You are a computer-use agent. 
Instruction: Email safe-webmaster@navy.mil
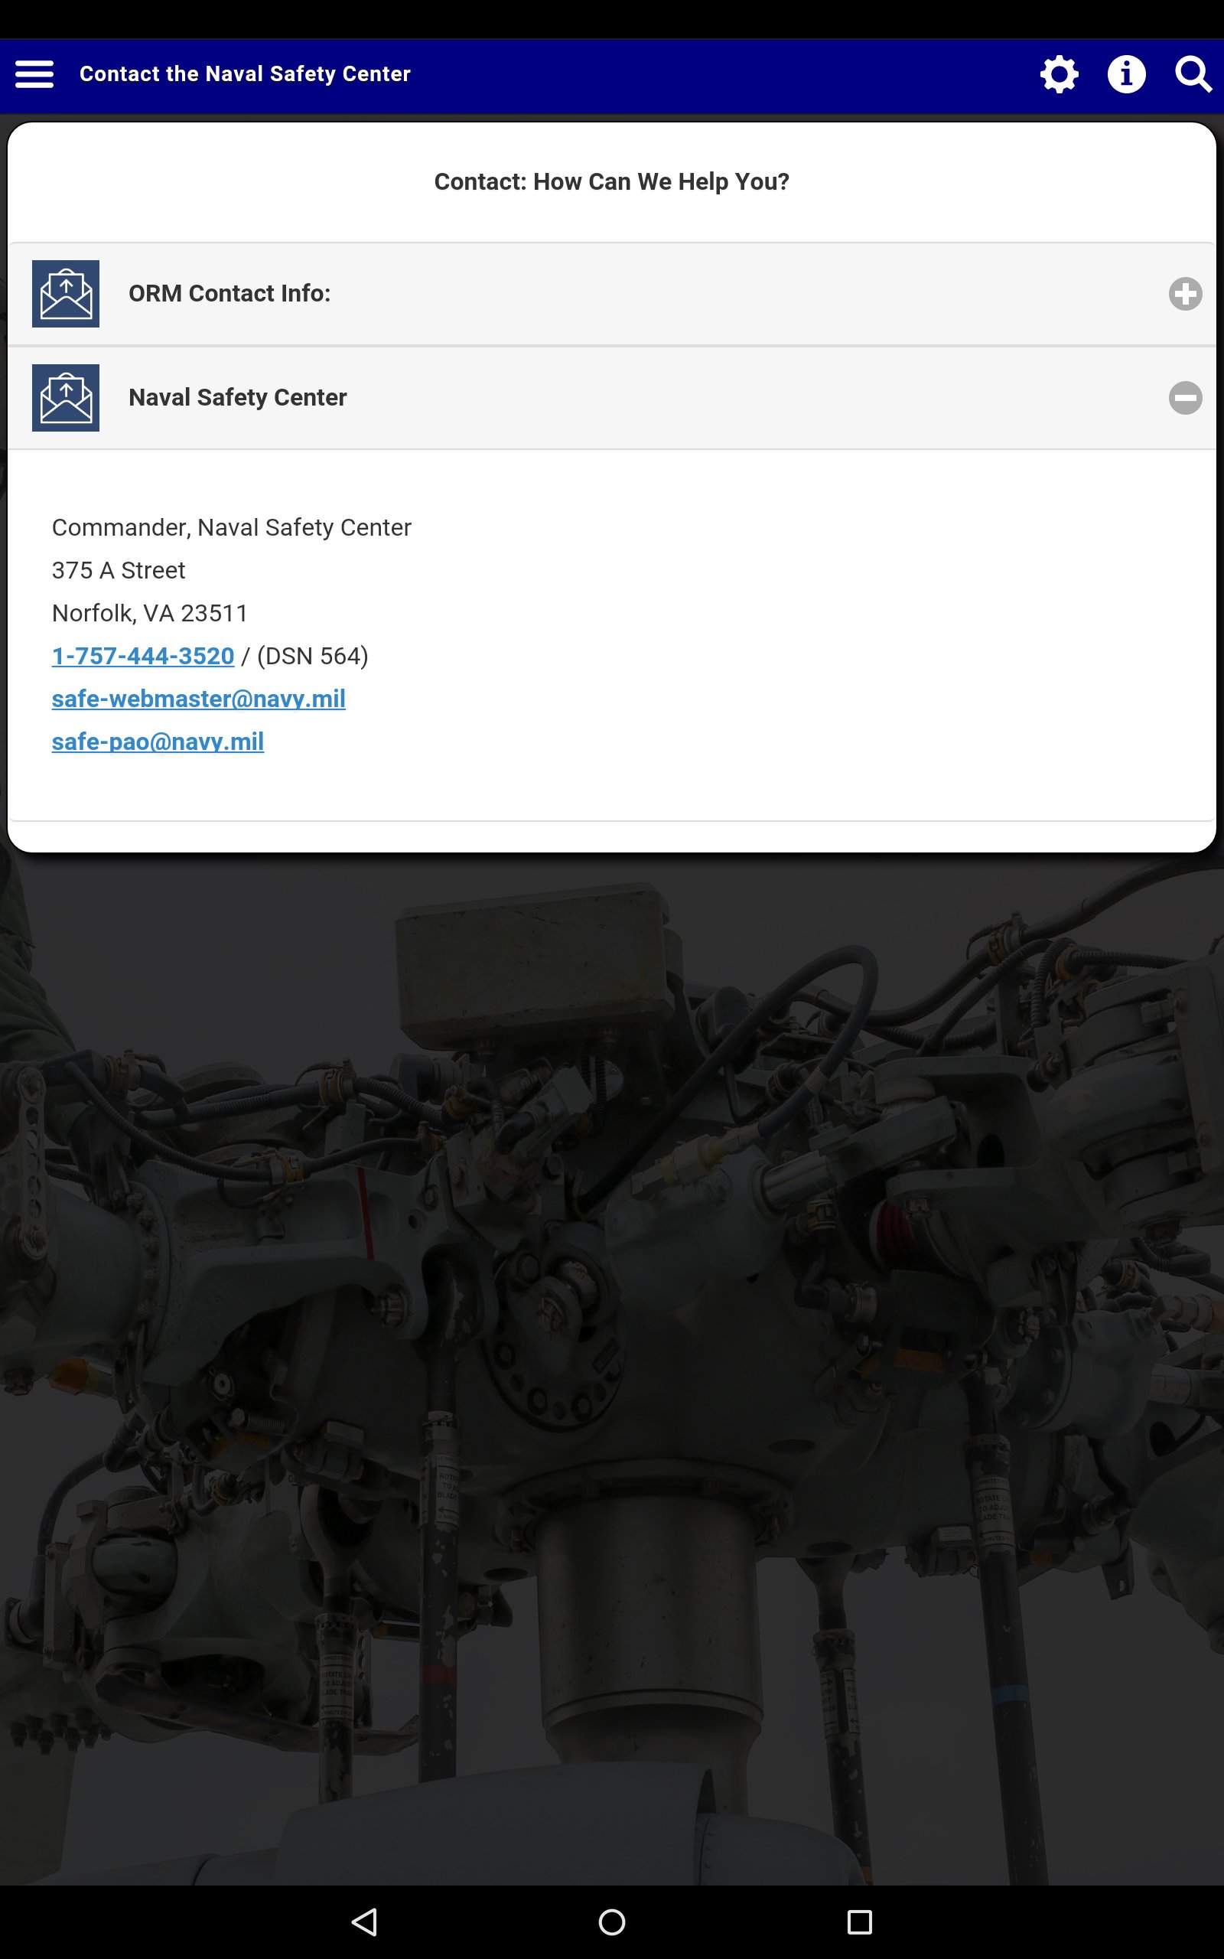[198, 699]
